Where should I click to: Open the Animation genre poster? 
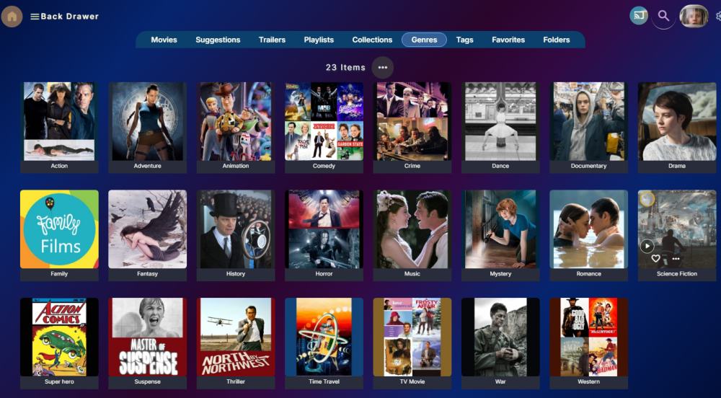[x=236, y=121]
